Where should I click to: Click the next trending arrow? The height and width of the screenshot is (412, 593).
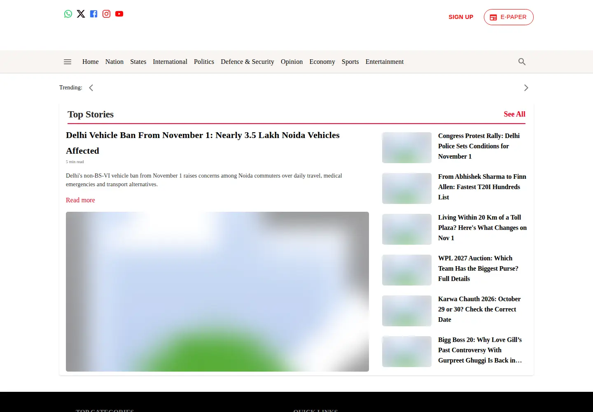coord(526,88)
